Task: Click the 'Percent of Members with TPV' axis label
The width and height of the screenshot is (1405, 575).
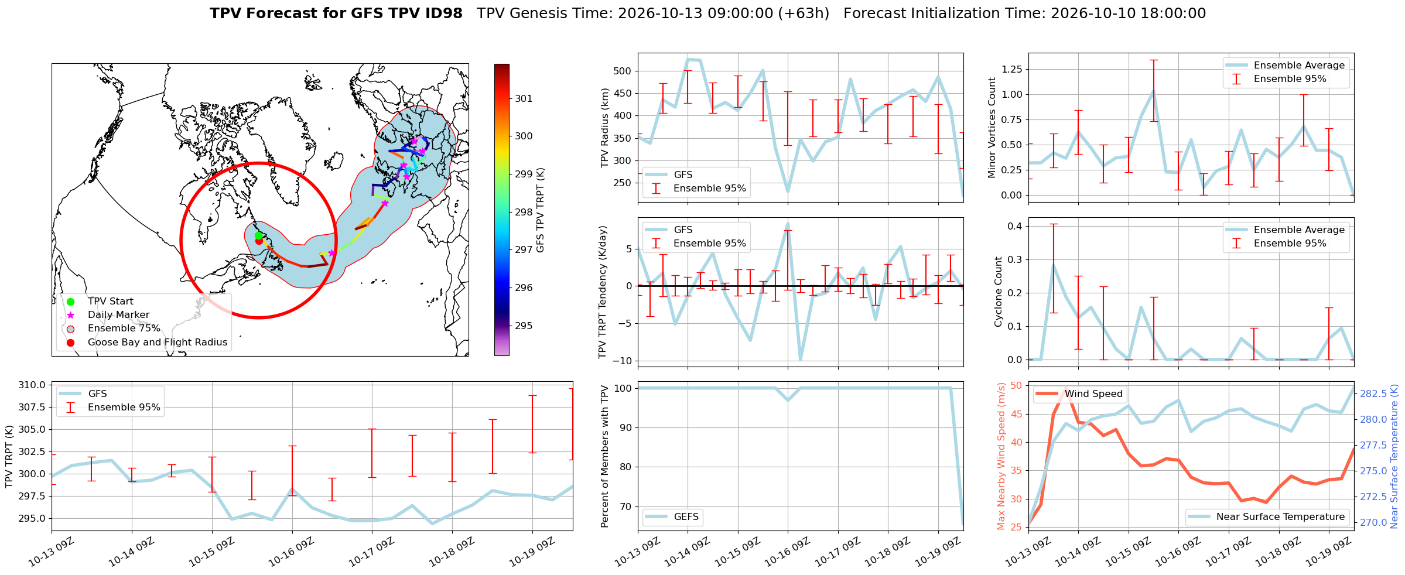Action: click(x=605, y=456)
